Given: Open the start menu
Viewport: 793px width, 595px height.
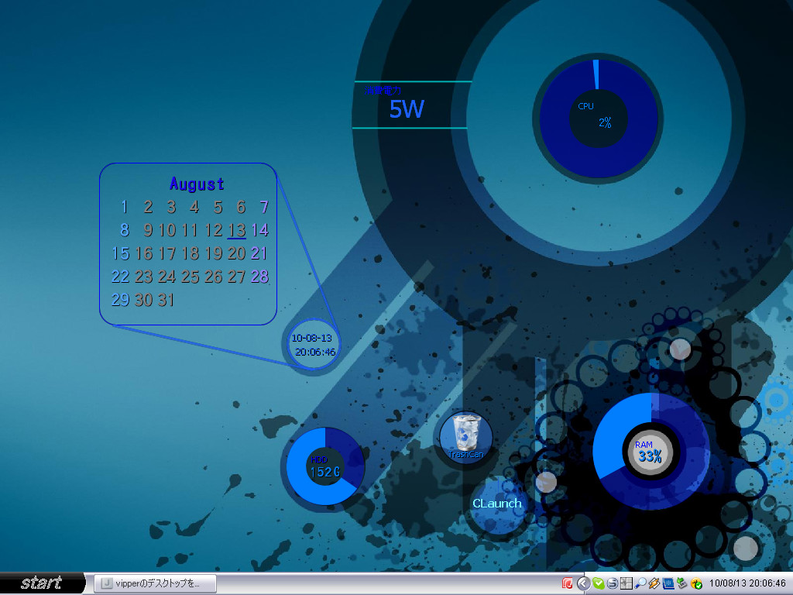Looking at the screenshot, I should (42, 583).
